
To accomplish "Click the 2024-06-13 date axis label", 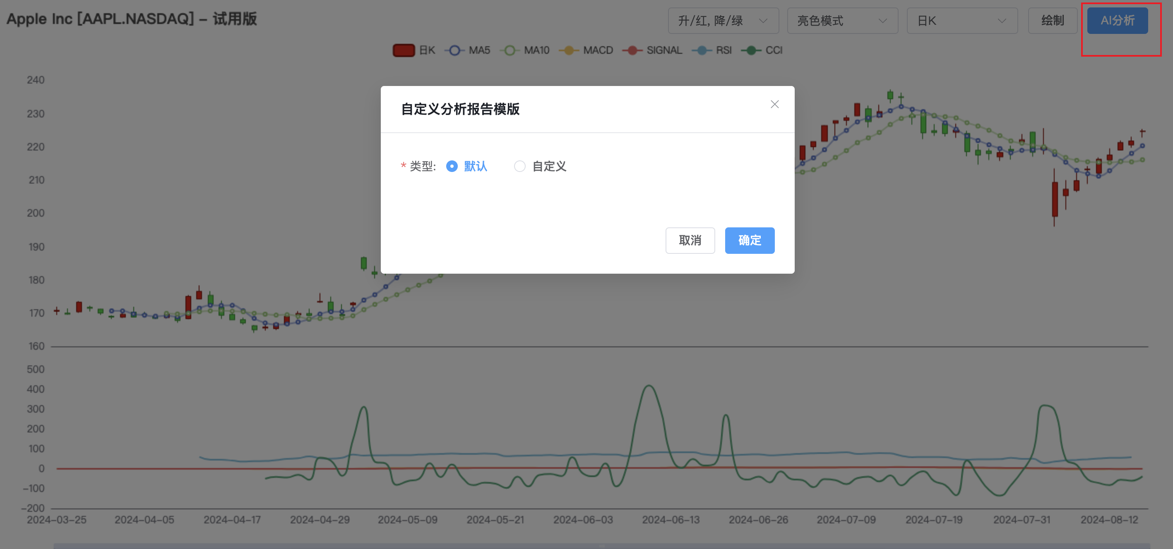I will (670, 520).
